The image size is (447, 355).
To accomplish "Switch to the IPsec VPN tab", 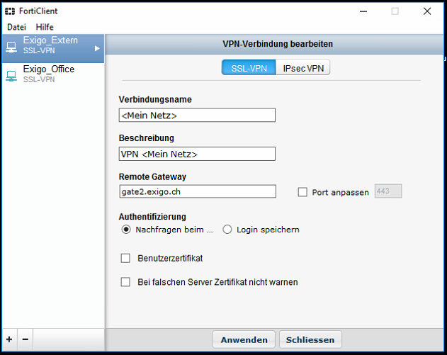I will (303, 67).
